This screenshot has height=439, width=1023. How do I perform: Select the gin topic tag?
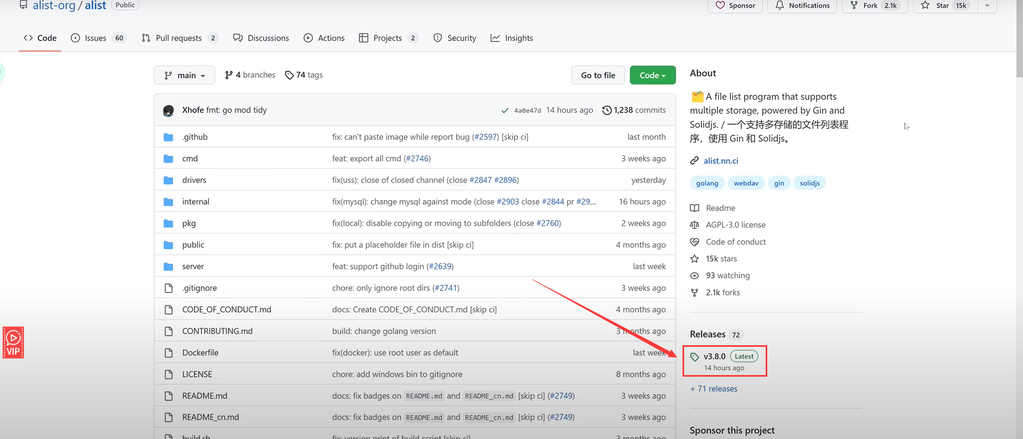click(779, 183)
